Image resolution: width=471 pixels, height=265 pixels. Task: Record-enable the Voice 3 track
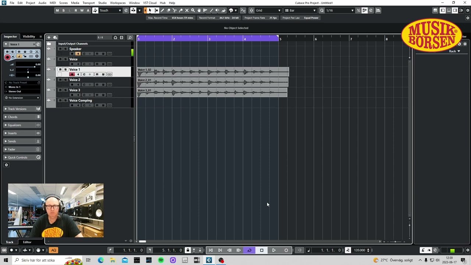pyautogui.click(x=72, y=95)
